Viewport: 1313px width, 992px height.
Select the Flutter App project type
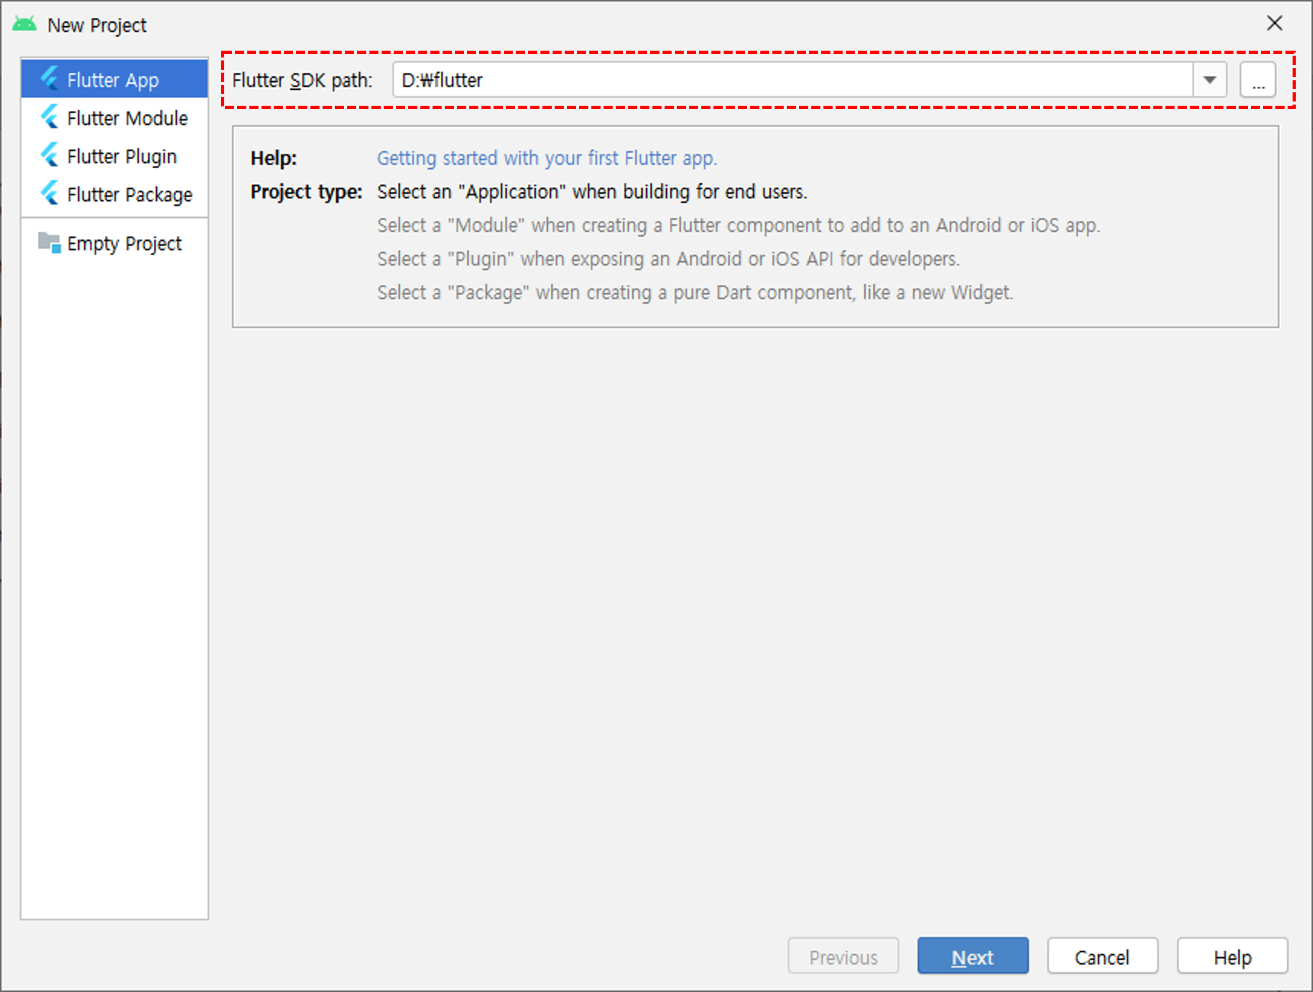click(x=113, y=79)
